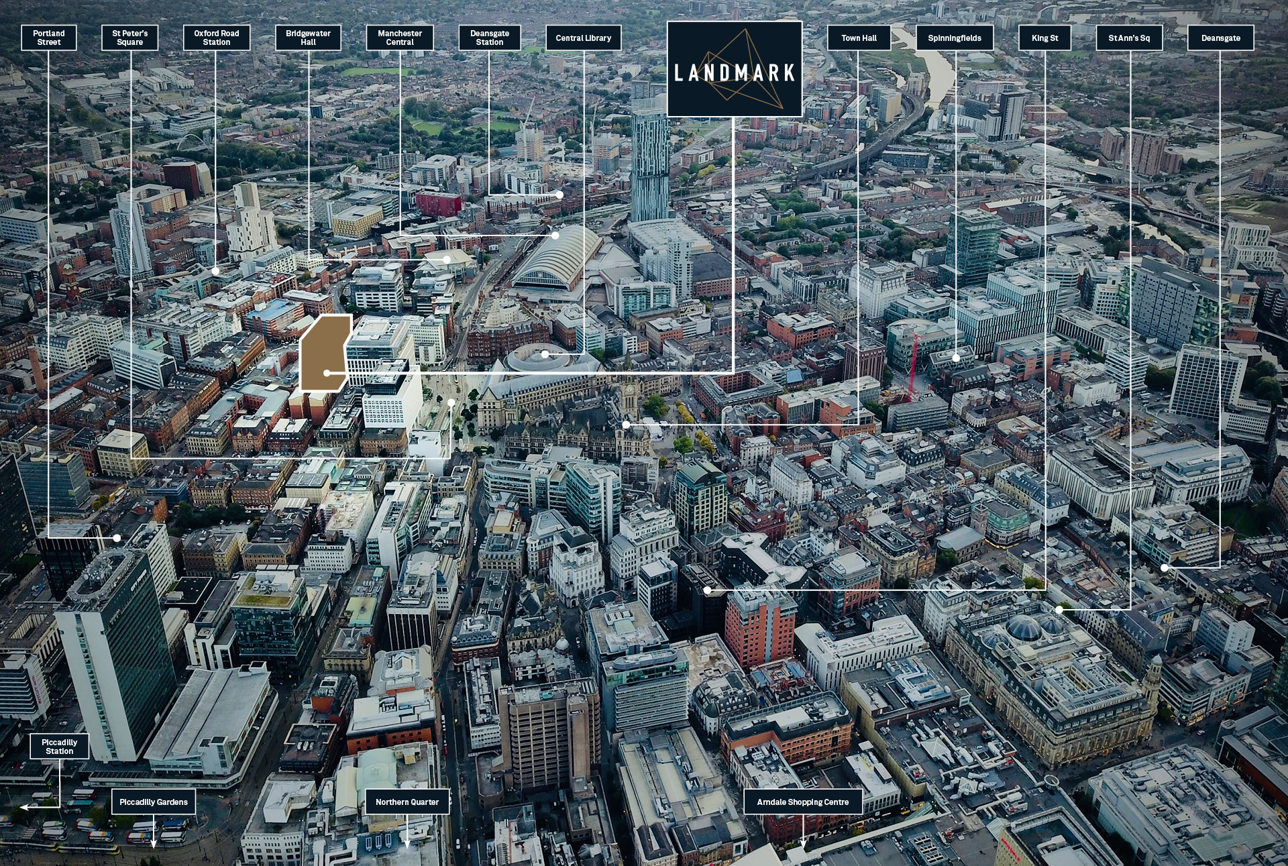Click the Portland Street marker dot
Viewport: 1288px width, 866px height.
click(x=117, y=538)
